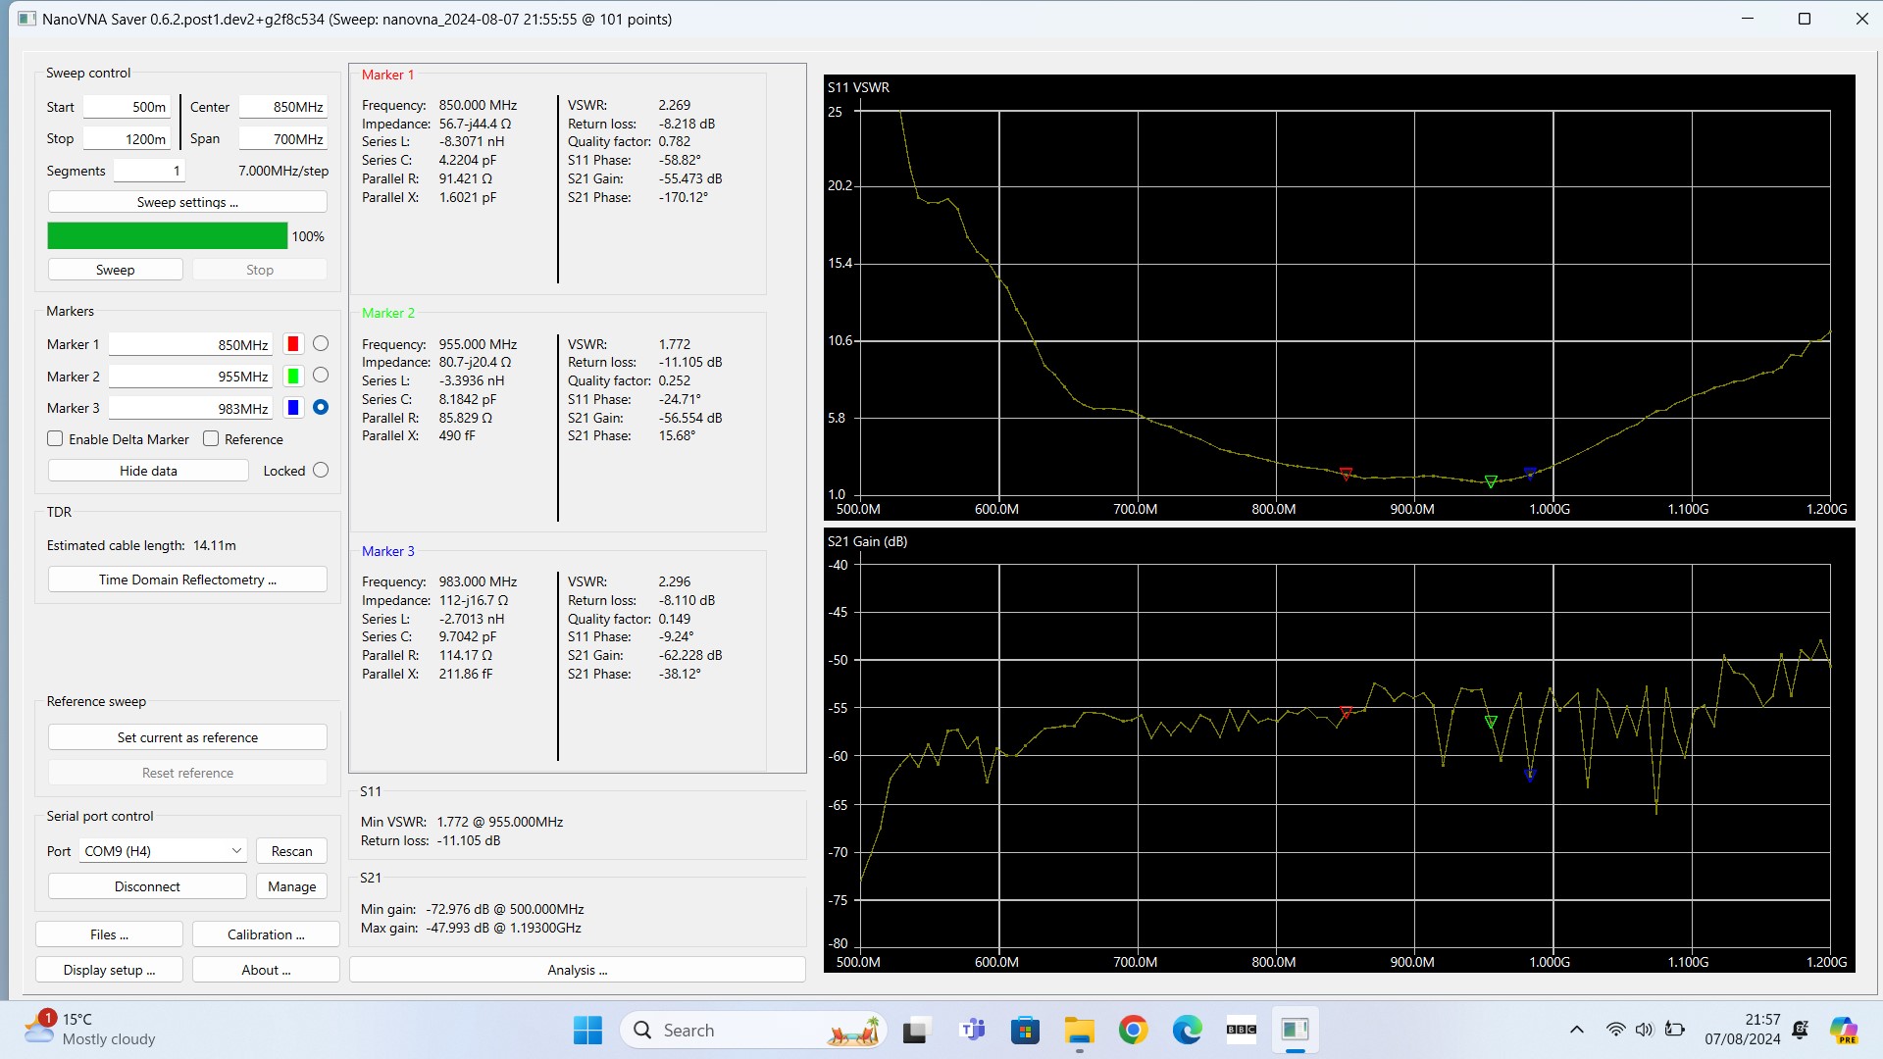Viewport: 1883px width, 1059px height.
Task: Click the S21 Gain (dB) chart title
Action: pos(867,541)
